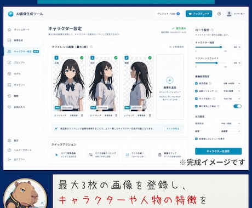This screenshot has width=252, height=208.
Task: Click info icon beside リファレンス画像 heading
Action: [91, 47]
